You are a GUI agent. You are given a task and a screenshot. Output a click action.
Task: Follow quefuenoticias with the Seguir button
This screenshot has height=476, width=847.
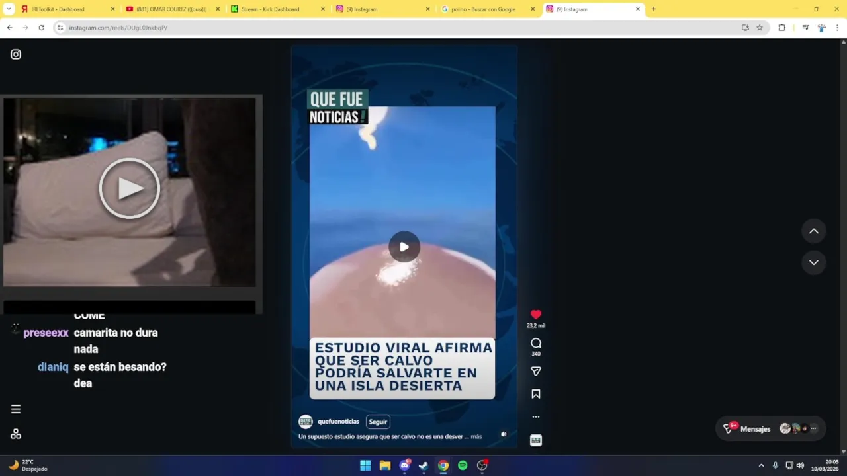(x=378, y=422)
